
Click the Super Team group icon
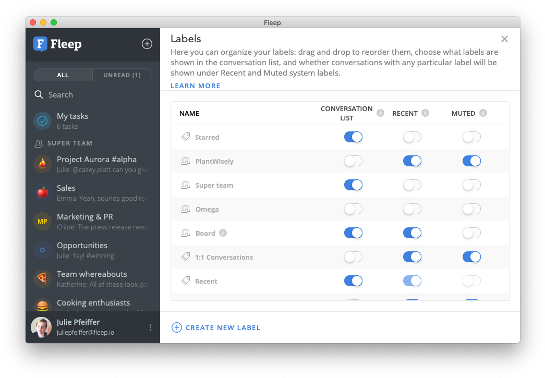39,143
